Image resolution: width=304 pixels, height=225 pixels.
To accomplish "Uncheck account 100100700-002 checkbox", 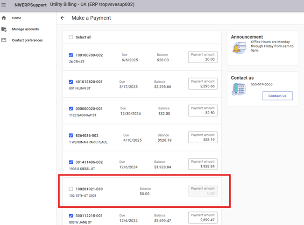I will click(71, 55).
